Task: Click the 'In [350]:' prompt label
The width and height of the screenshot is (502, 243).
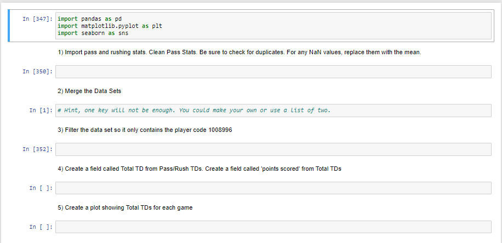Action: click(37, 71)
